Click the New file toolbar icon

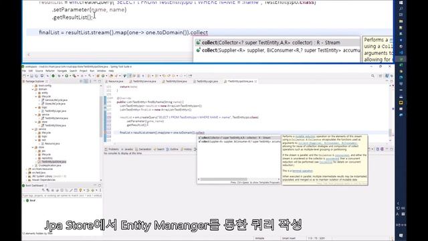tap(24, 76)
